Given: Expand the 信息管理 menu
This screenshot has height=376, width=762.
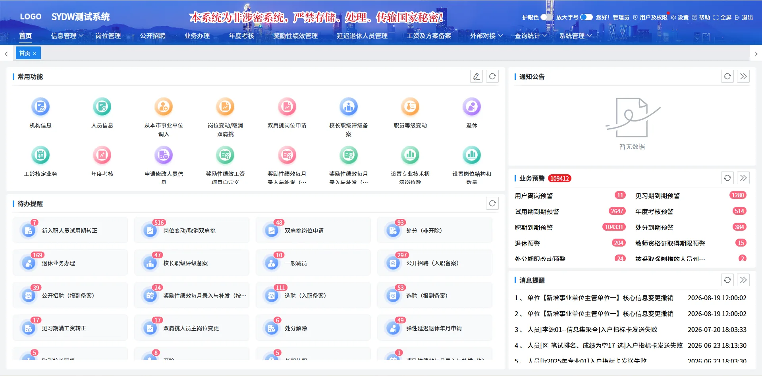Looking at the screenshot, I should click(x=67, y=36).
